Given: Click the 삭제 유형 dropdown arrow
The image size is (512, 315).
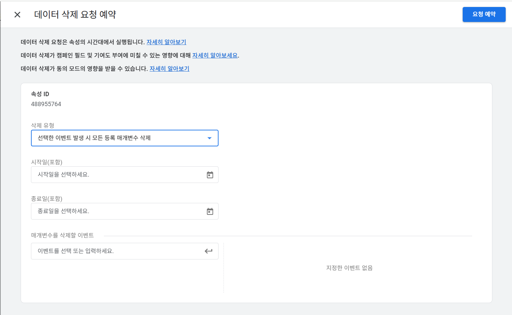Looking at the screenshot, I should click(x=210, y=138).
